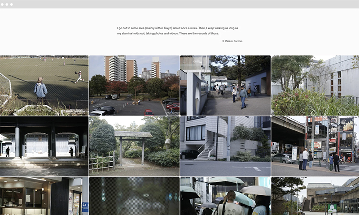This screenshot has width=359, height=215.
Task: Open the curved brick building photo
Action: pyautogui.click(x=315, y=196)
